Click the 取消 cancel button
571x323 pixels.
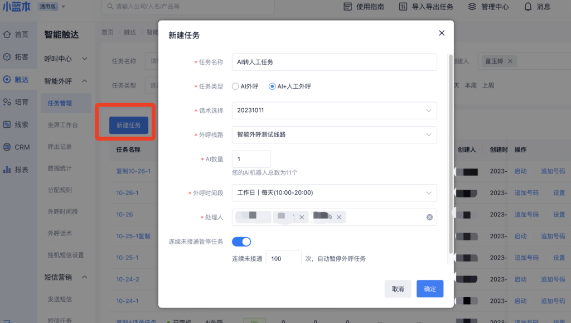tap(398, 289)
